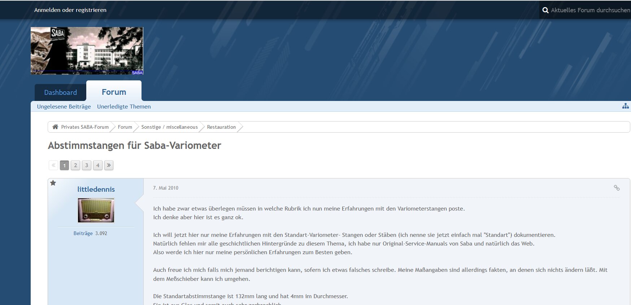This screenshot has width=631, height=305.
Task: Open the Dashboard tab
Action: point(60,92)
